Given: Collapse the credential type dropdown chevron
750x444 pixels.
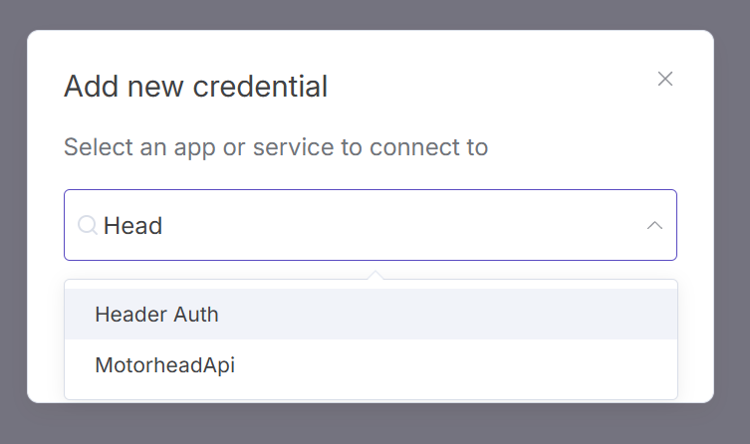Looking at the screenshot, I should 654,225.
